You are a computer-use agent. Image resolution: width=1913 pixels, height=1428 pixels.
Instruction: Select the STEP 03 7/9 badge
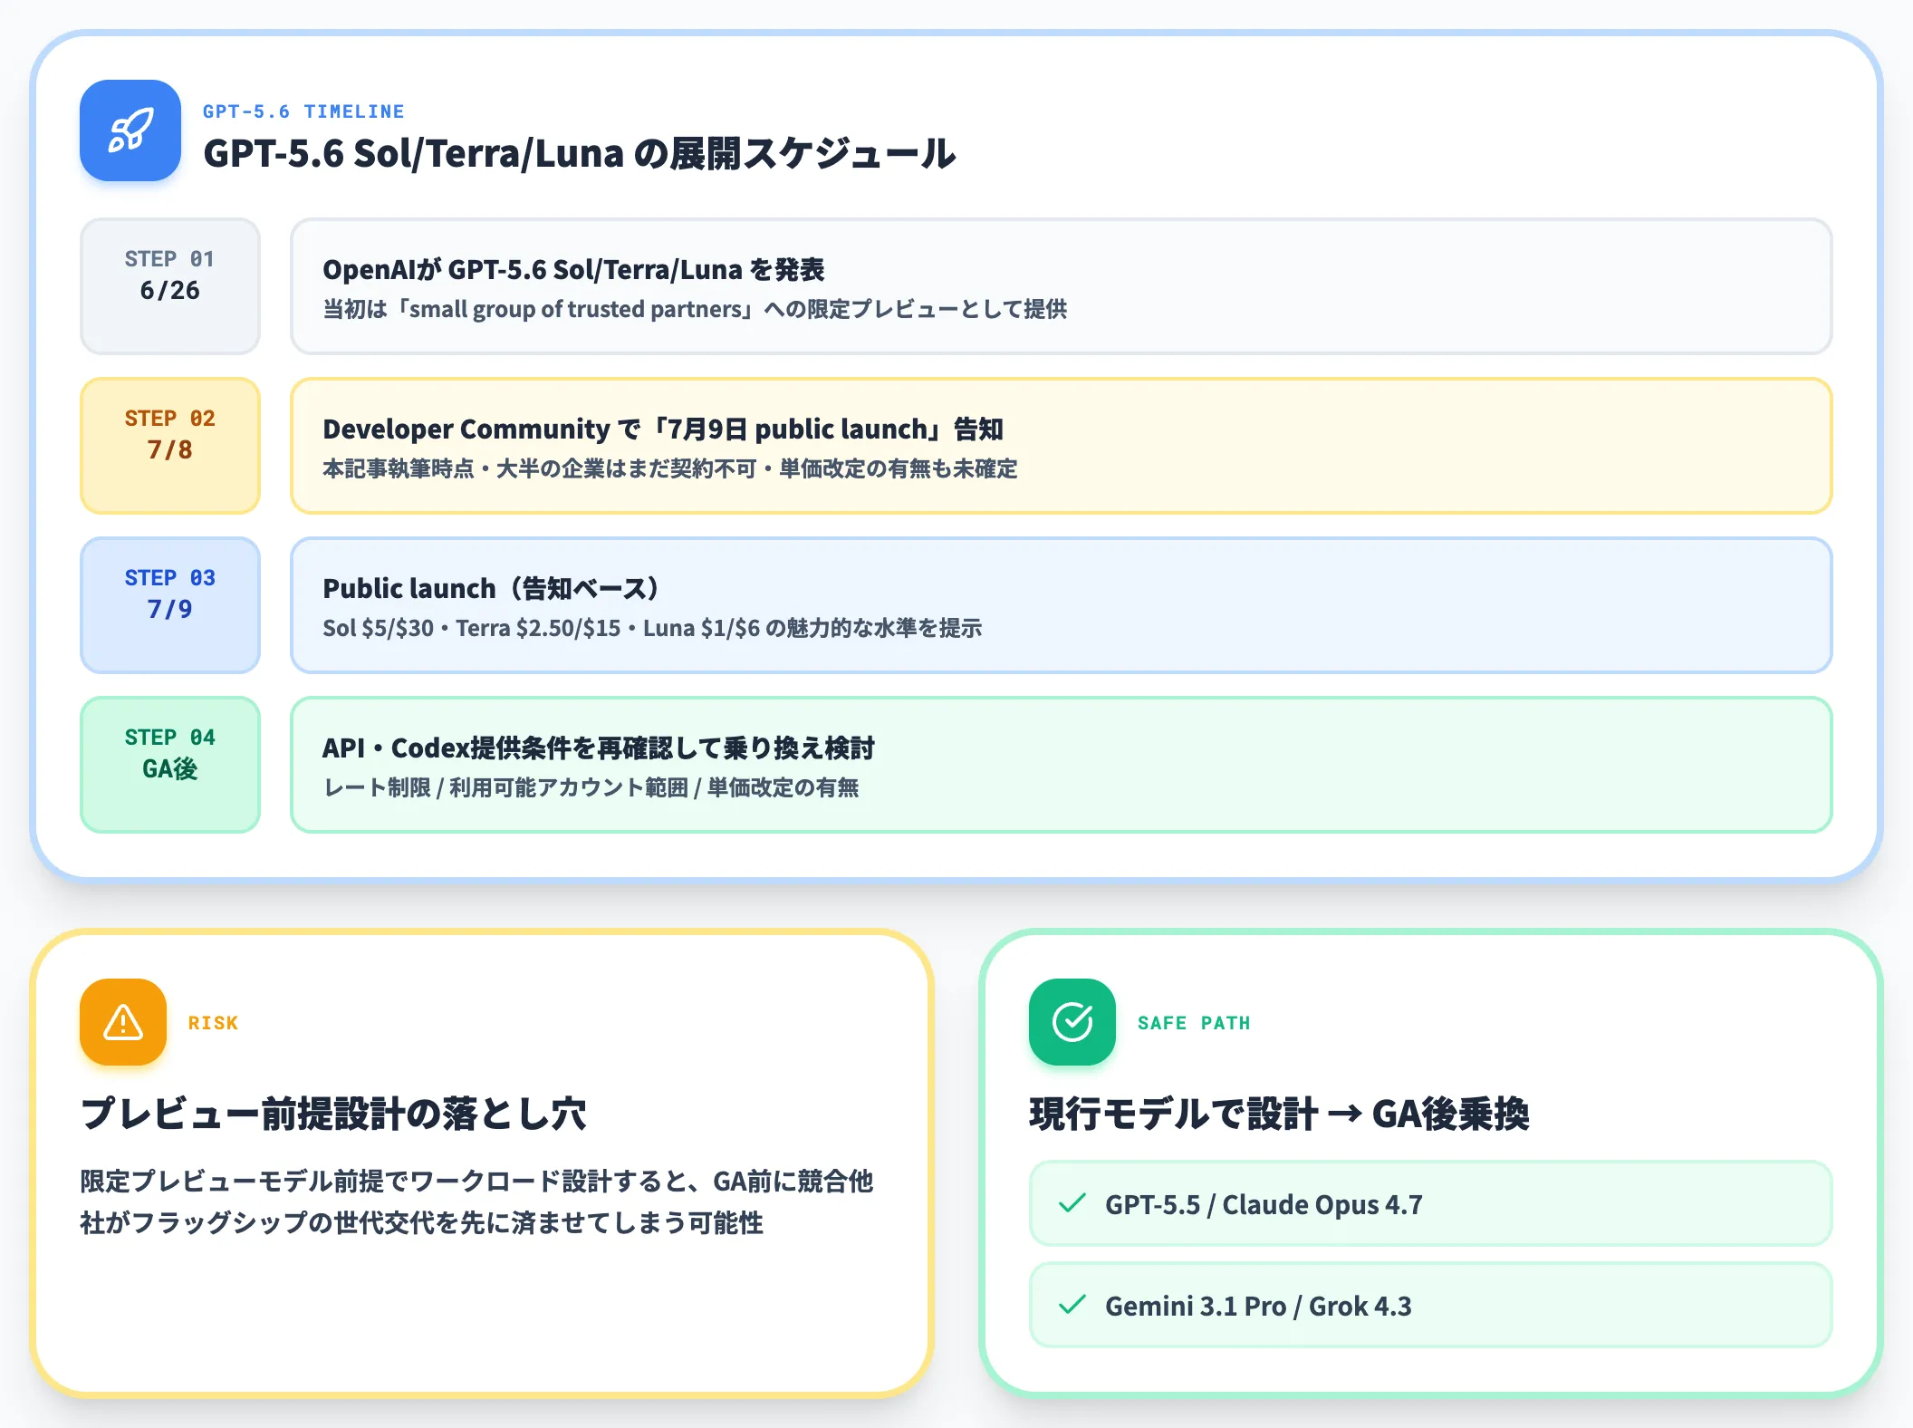coord(170,605)
